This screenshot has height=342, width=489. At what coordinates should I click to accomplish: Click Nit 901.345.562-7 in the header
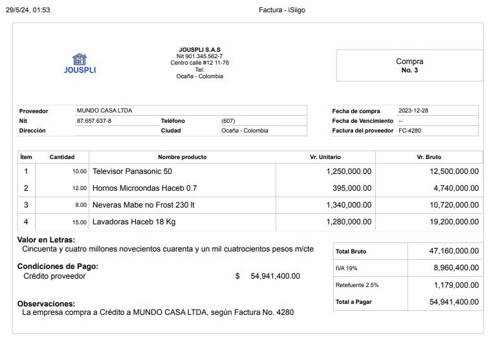(x=200, y=56)
